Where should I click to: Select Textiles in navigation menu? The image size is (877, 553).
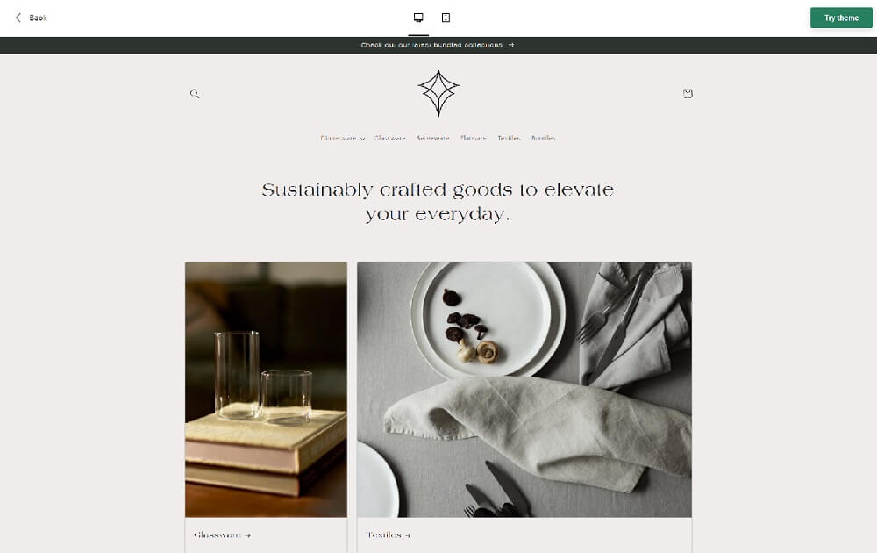[x=509, y=139]
